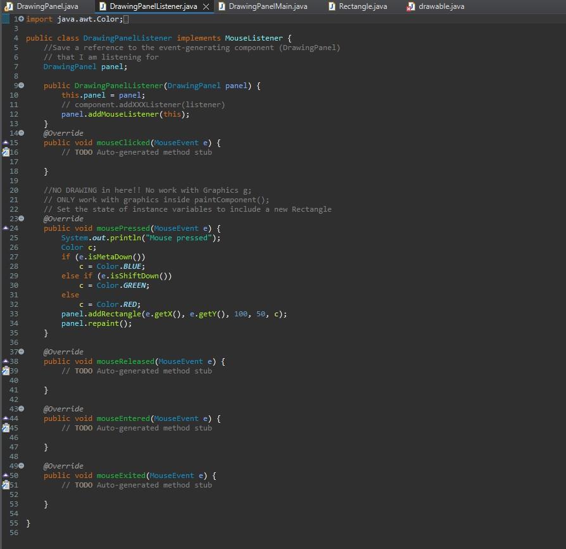The image size is (566, 549).
Task: Click the closing brace on line 55
Action: point(28,523)
